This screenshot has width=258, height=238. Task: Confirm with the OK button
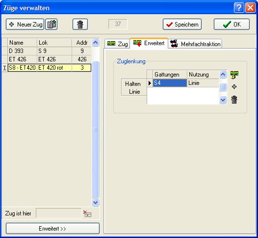point(232,25)
